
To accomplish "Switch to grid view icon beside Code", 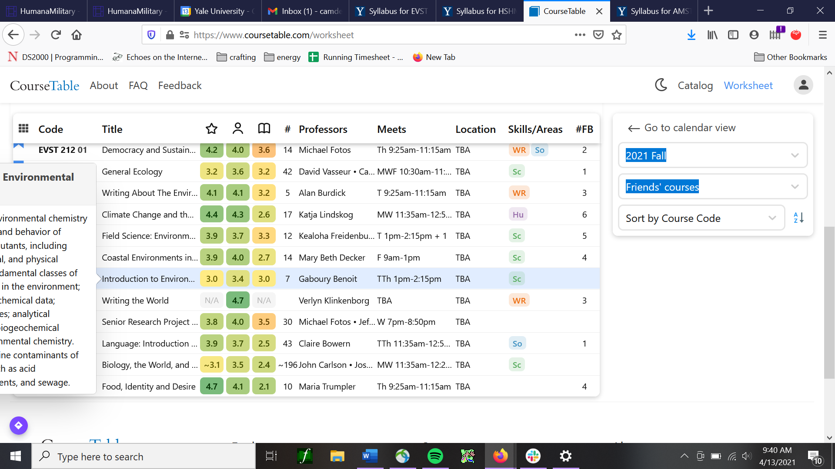I will (x=23, y=129).
